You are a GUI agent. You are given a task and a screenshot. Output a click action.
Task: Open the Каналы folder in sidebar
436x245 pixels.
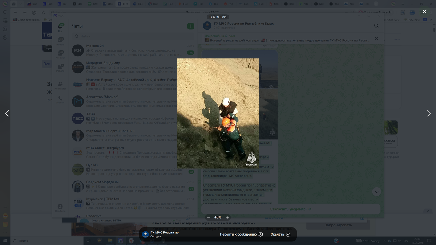[60, 54]
